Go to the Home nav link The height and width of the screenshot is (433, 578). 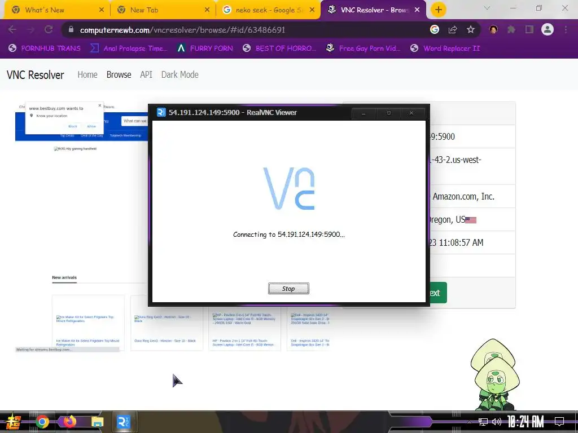pyautogui.click(x=87, y=74)
